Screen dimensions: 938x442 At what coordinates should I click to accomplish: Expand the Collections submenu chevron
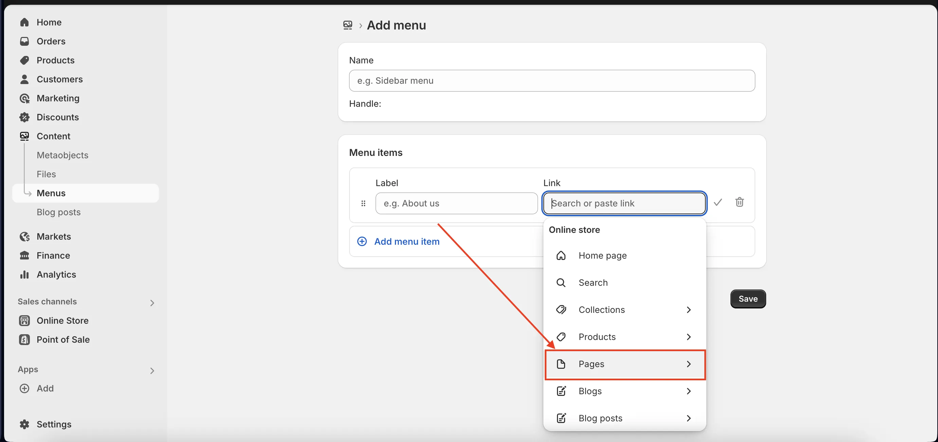(x=688, y=309)
